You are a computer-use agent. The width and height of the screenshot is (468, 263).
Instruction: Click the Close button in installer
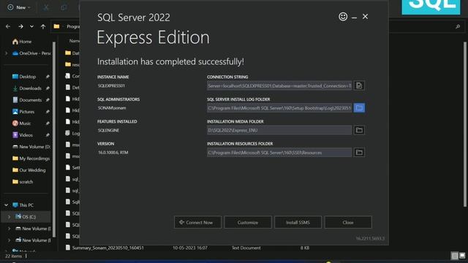(x=348, y=222)
